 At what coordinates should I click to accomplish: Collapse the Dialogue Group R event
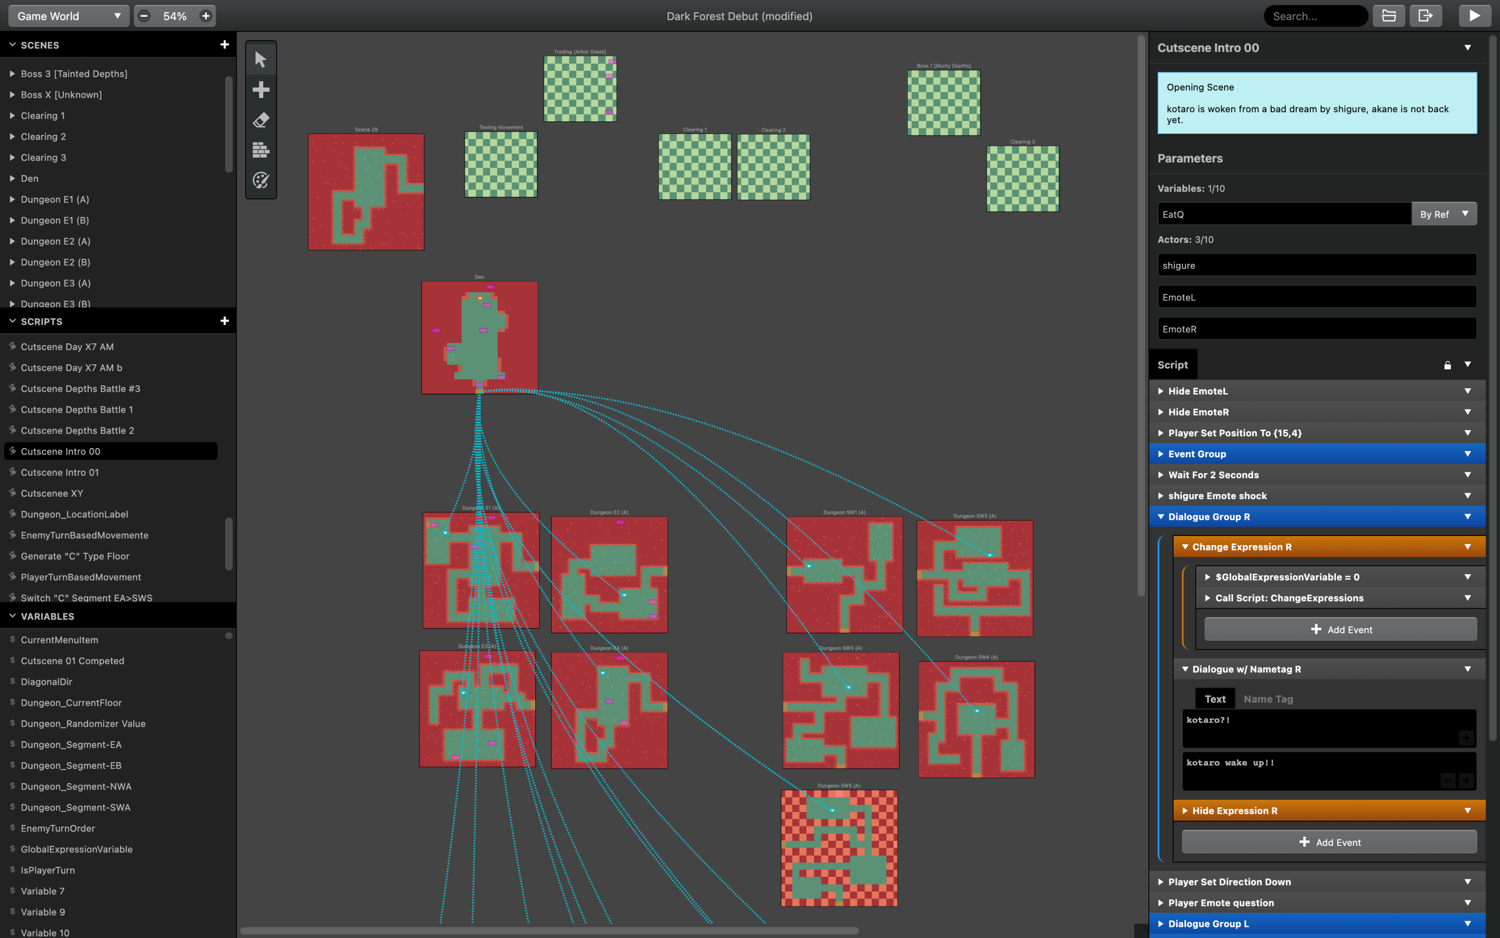1160,516
